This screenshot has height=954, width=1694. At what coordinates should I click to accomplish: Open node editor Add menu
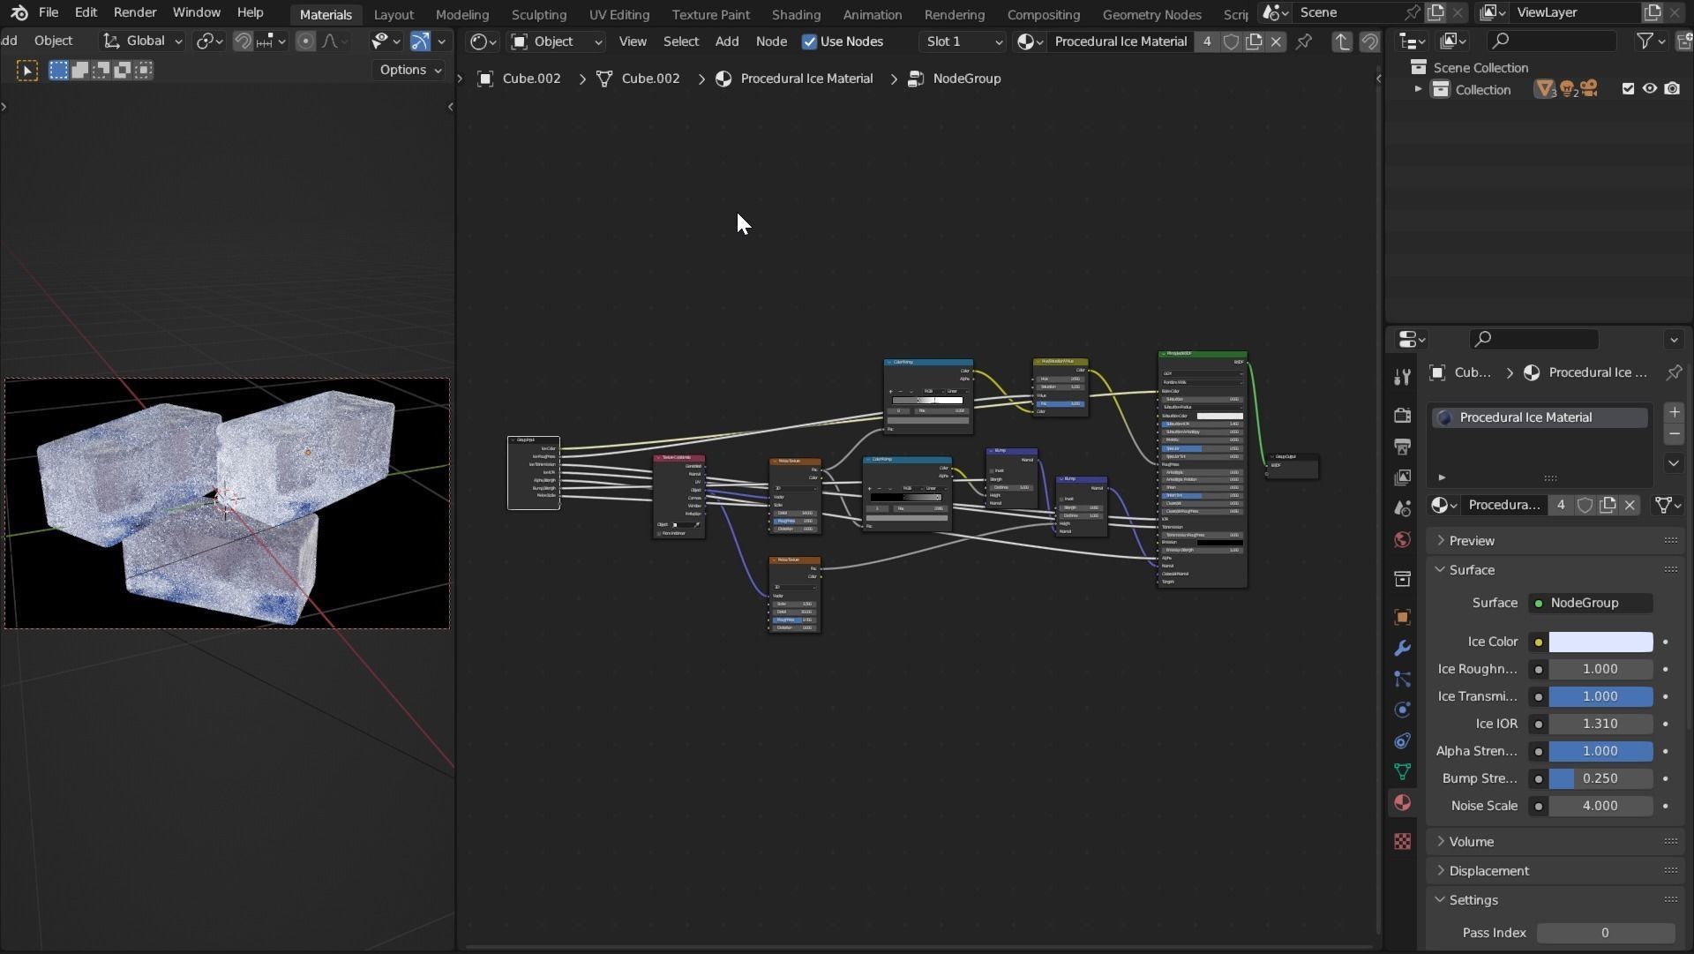click(727, 41)
